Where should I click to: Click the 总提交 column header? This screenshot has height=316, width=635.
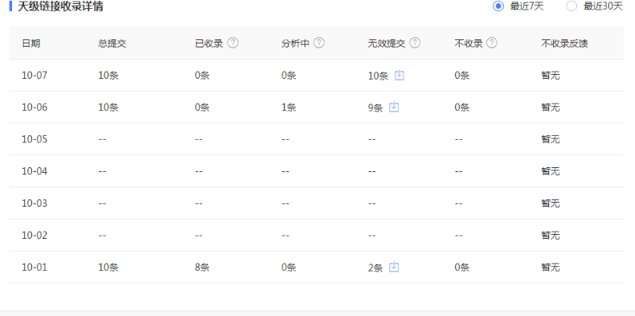112,43
